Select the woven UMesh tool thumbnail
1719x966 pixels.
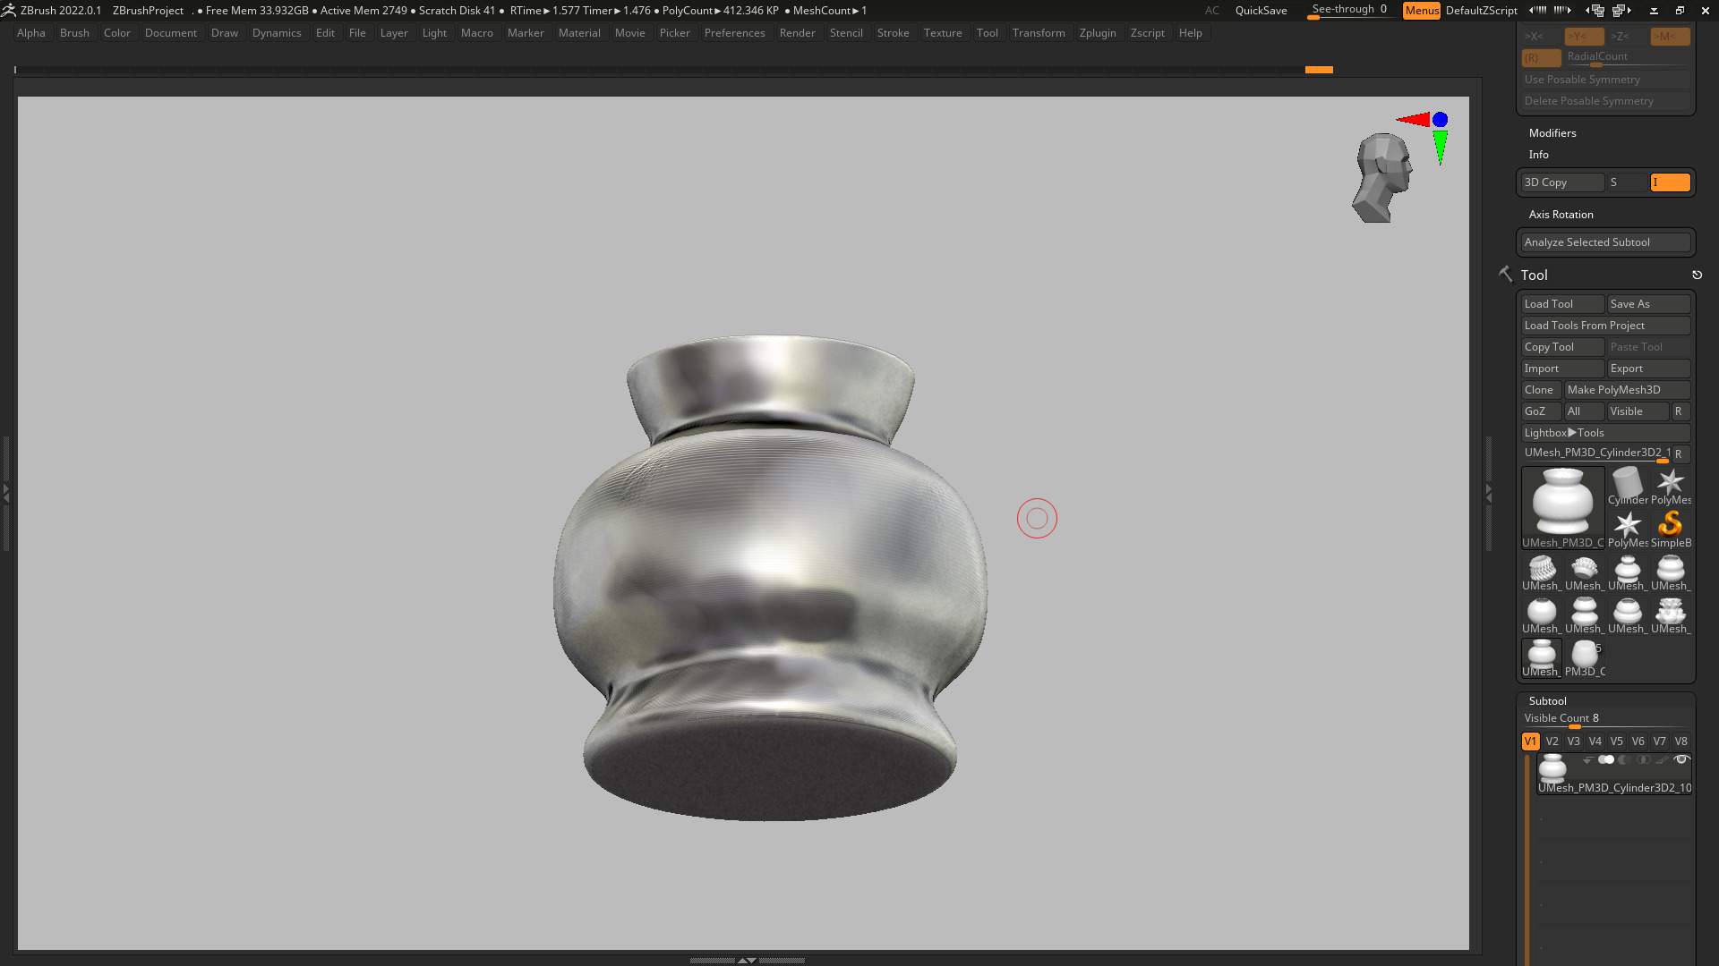(x=1541, y=572)
